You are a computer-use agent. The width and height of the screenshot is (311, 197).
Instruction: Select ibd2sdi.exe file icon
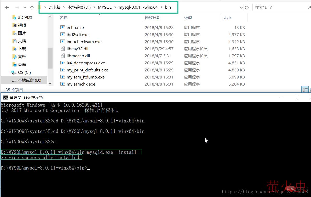point(63,35)
